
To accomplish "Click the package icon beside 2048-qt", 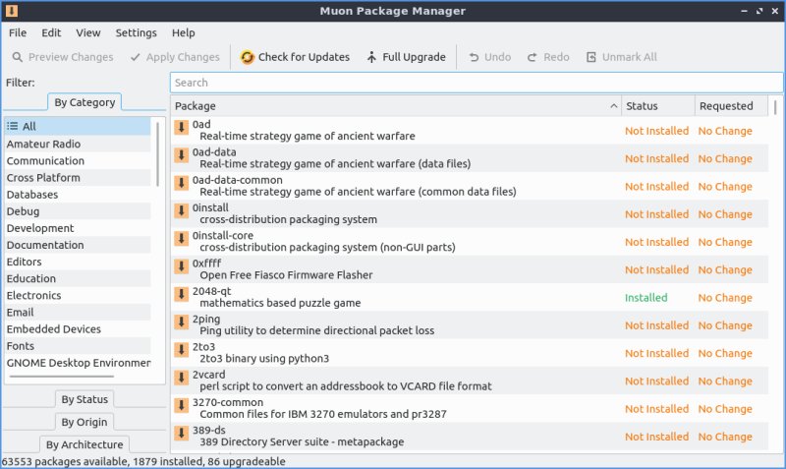I will click(x=181, y=294).
